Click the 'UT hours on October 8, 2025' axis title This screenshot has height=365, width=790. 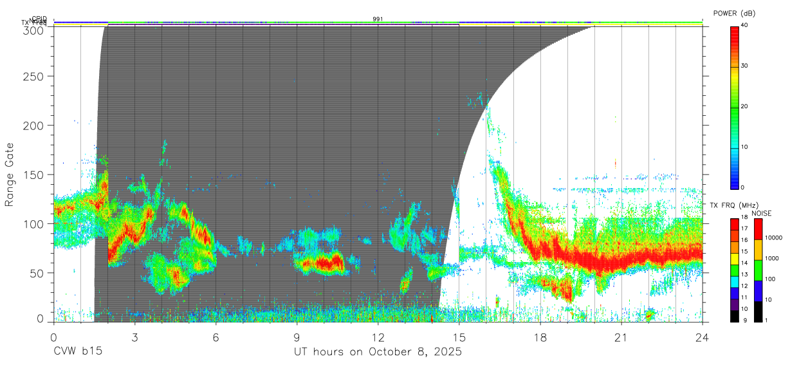click(x=378, y=352)
